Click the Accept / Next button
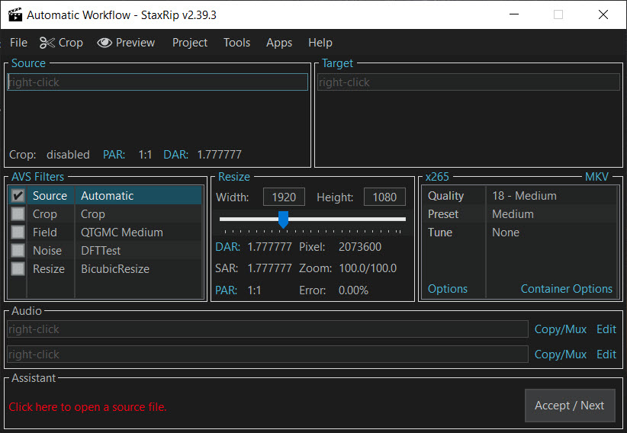 (570, 406)
